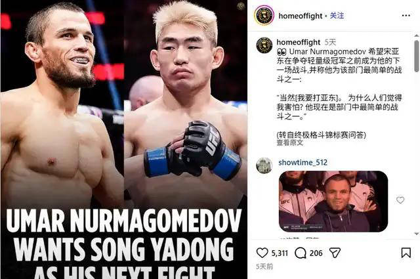Open the homeoffight username in the header
420x279 pixels.
pyautogui.click(x=301, y=16)
